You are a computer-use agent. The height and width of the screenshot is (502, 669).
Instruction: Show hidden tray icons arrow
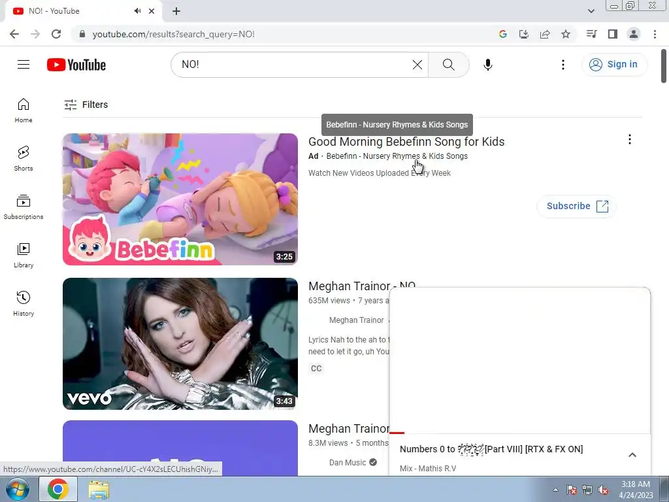click(x=555, y=490)
